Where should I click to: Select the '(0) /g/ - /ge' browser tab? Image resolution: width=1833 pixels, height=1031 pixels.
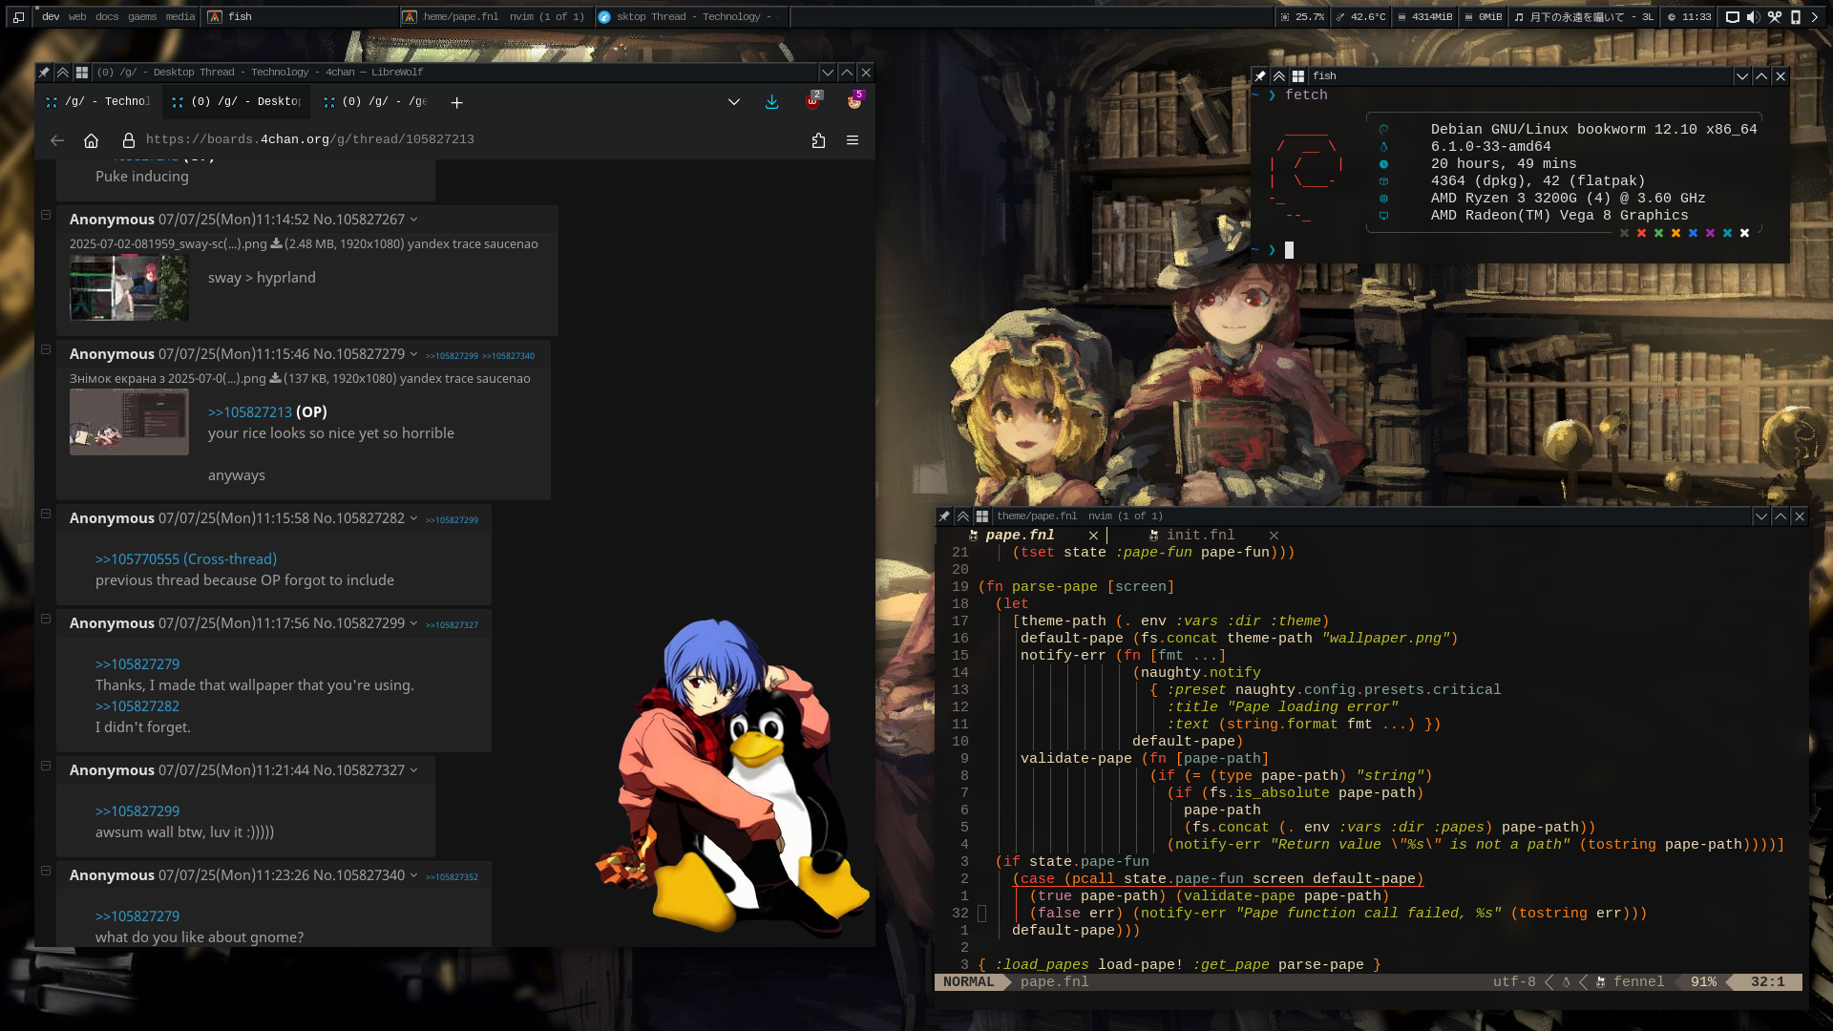[374, 101]
